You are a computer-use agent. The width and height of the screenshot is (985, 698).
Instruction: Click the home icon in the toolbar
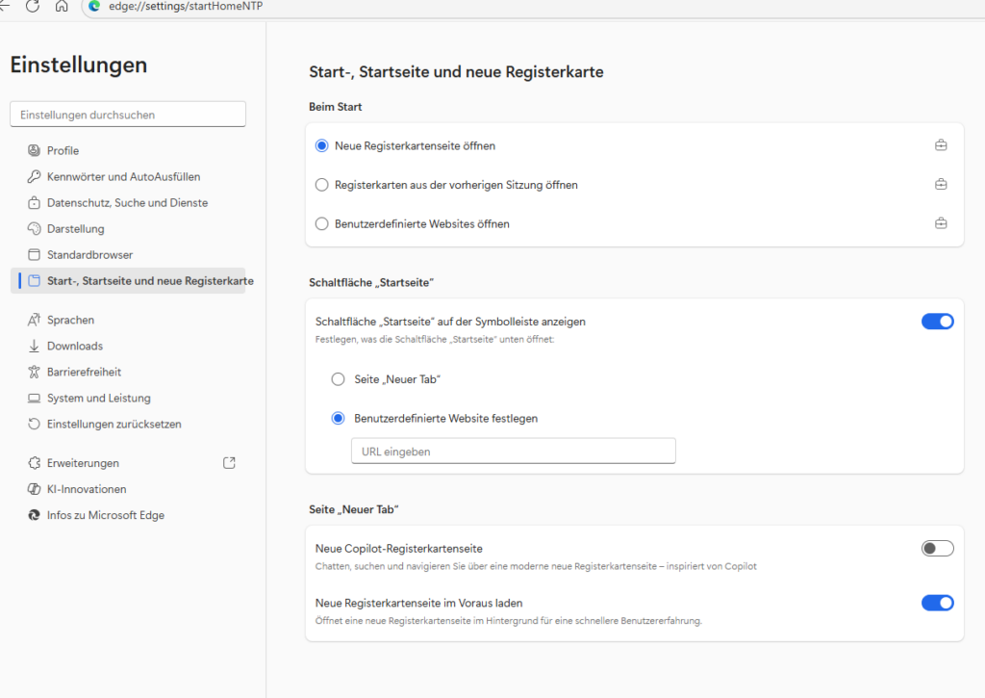(62, 7)
